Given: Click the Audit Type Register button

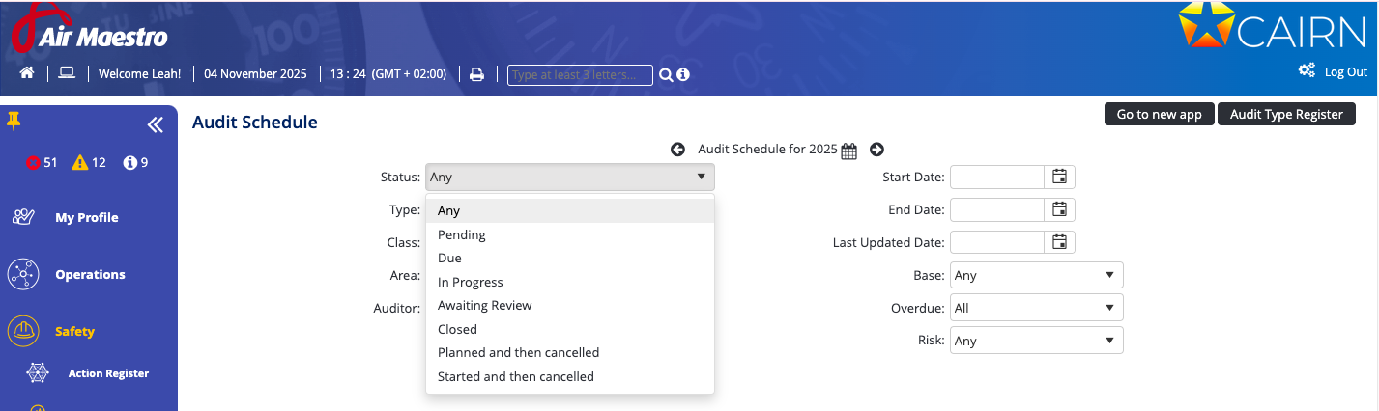Looking at the screenshot, I should 1286,114.
